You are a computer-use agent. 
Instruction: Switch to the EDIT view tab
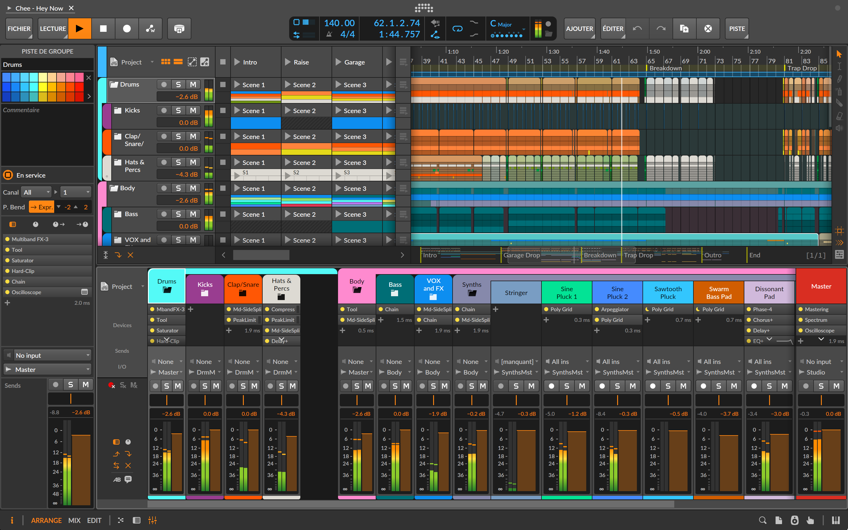94,520
